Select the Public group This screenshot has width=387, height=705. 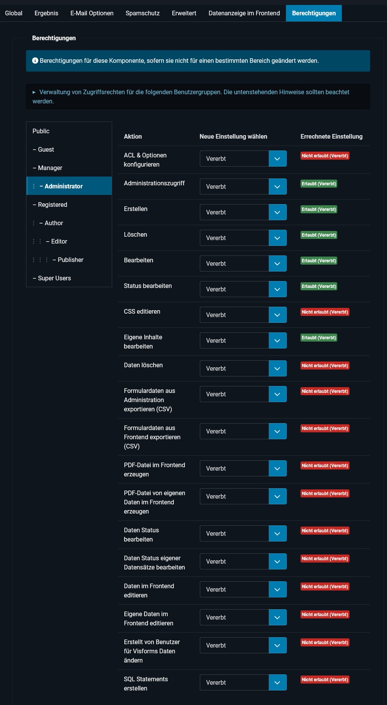click(x=41, y=131)
